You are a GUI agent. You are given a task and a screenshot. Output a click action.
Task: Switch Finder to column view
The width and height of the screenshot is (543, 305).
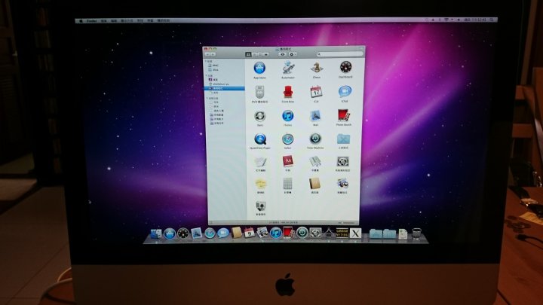260,55
